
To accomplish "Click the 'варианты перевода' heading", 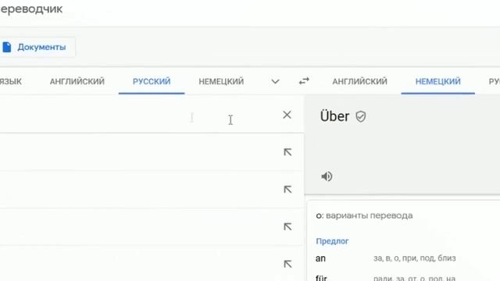I will coord(370,215).
